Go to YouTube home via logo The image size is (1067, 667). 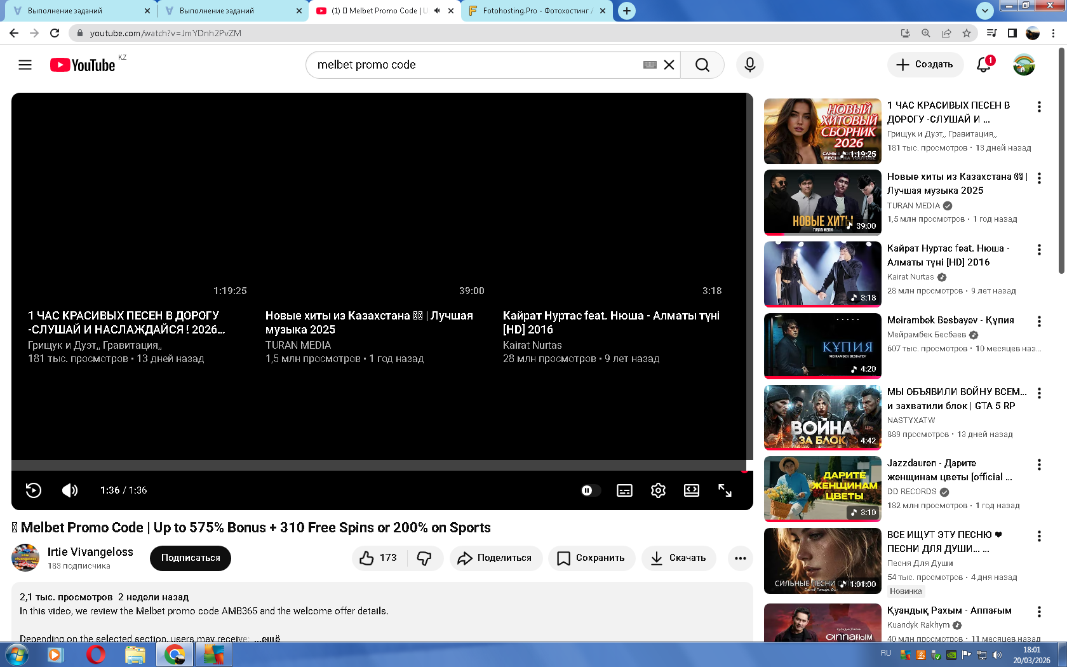click(x=83, y=65)
